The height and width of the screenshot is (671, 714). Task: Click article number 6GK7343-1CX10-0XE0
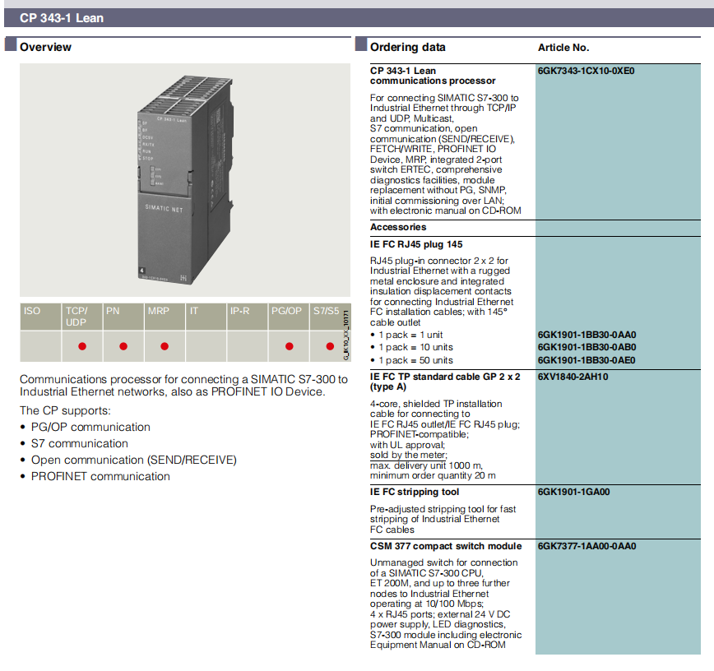coord(586,72)
